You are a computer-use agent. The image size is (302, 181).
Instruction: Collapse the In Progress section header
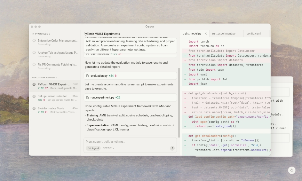[x=41, y=34]
